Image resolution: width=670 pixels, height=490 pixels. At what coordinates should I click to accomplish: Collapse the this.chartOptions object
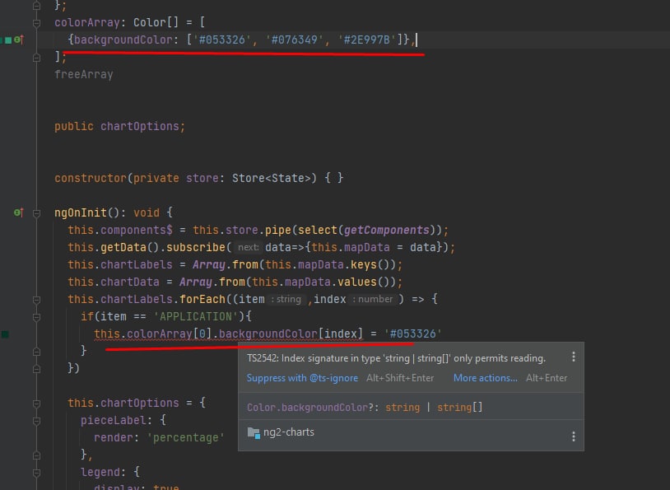[x=37, y=404]
